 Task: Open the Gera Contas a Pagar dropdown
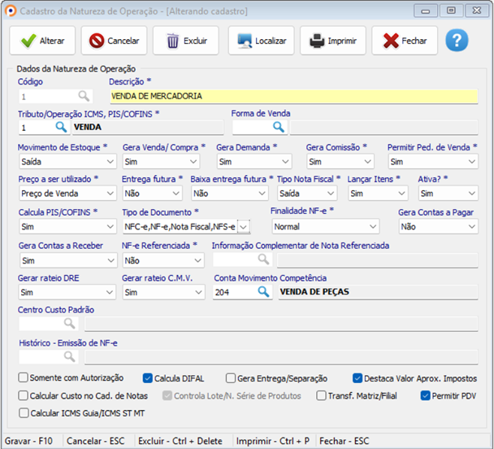click(472, 227)
